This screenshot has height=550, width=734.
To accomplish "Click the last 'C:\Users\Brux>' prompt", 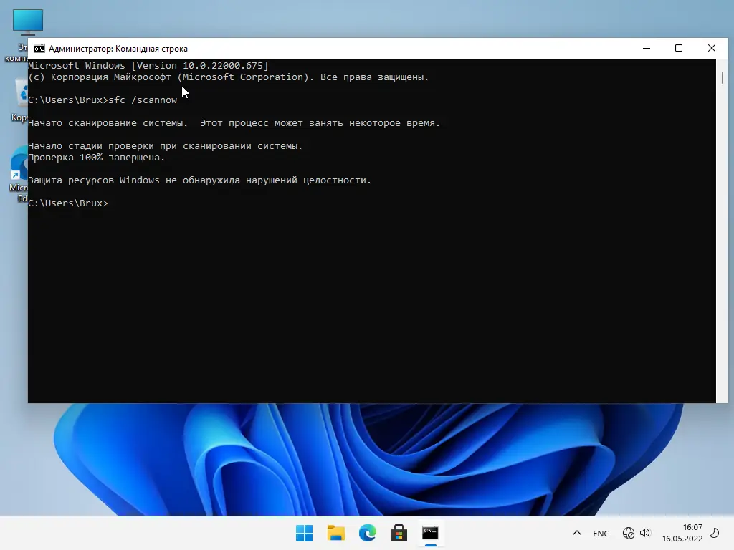I will click(x=68, y=203).
